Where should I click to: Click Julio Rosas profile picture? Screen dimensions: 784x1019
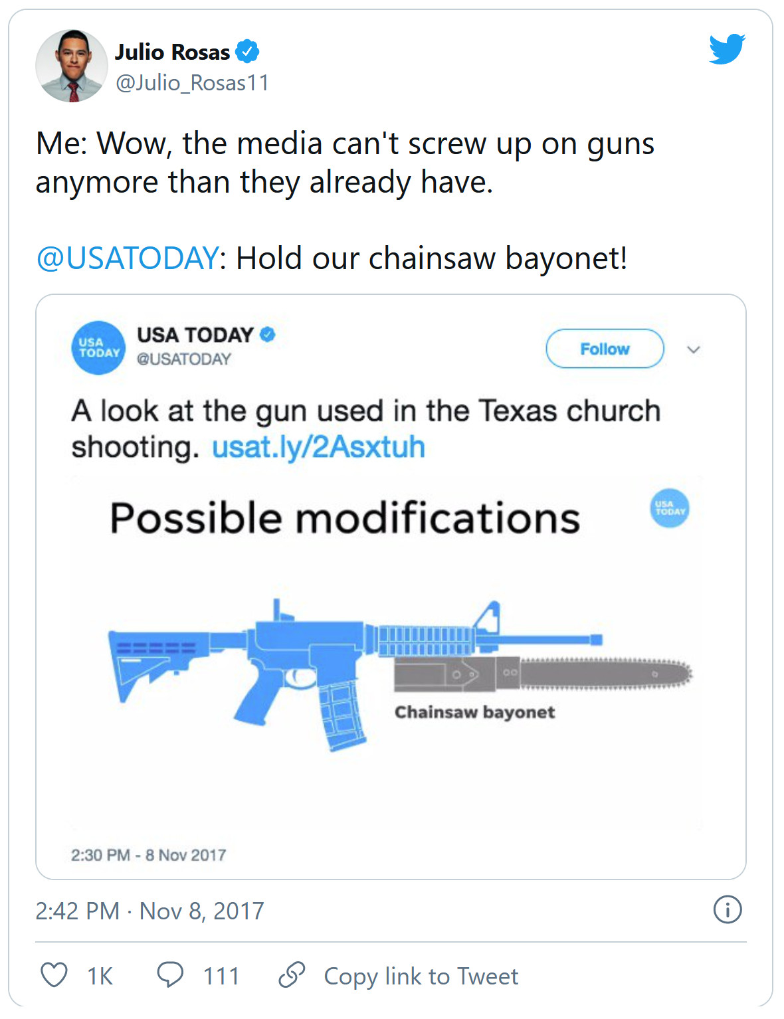pyautogui.click(x=71, y=66)
